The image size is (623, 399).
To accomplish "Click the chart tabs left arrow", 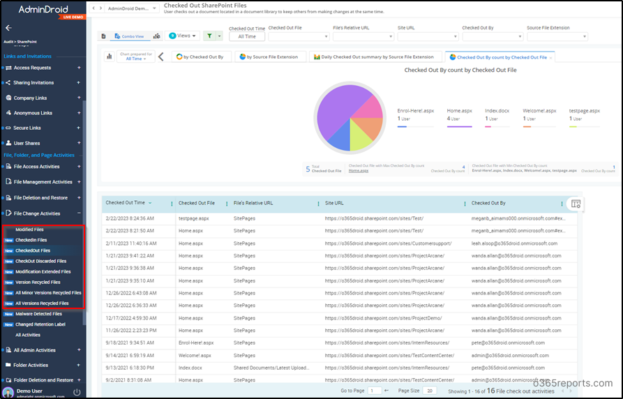I will point(161,57).
